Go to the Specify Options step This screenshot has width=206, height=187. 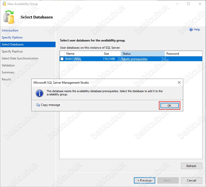[12, 37]
